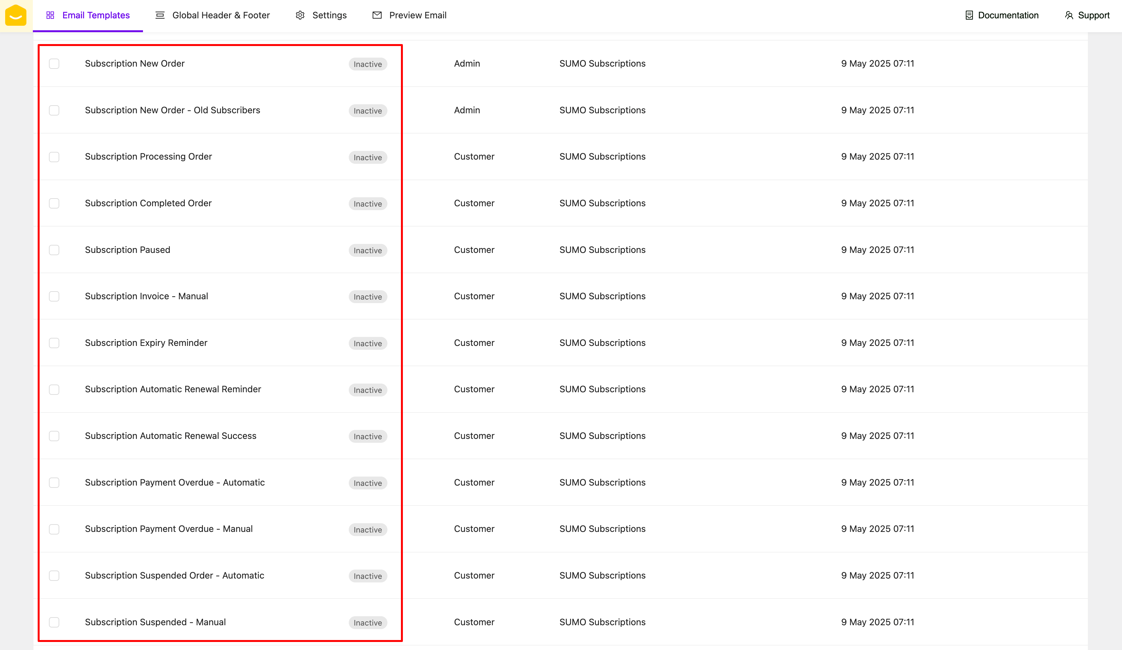The height and width of the screenshot is (650, 1122).
Task: Open the Preview Email tab
Action: 417,15
